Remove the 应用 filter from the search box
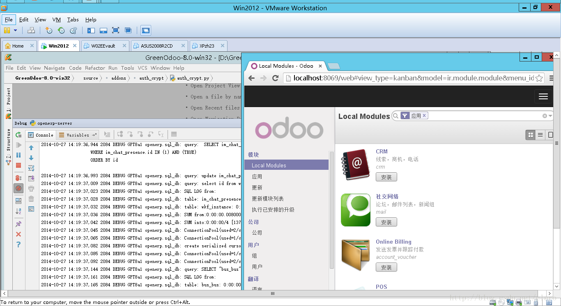Viewport: 561px width, 306px height. 424,116
